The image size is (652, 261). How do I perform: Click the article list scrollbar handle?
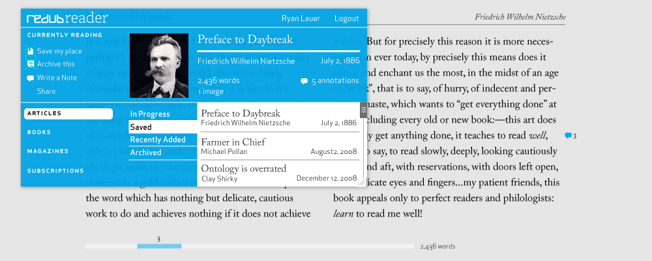(364, 110)
